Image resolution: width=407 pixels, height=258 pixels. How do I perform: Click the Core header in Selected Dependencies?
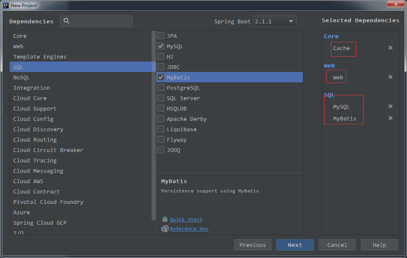(x=331, y=36)
